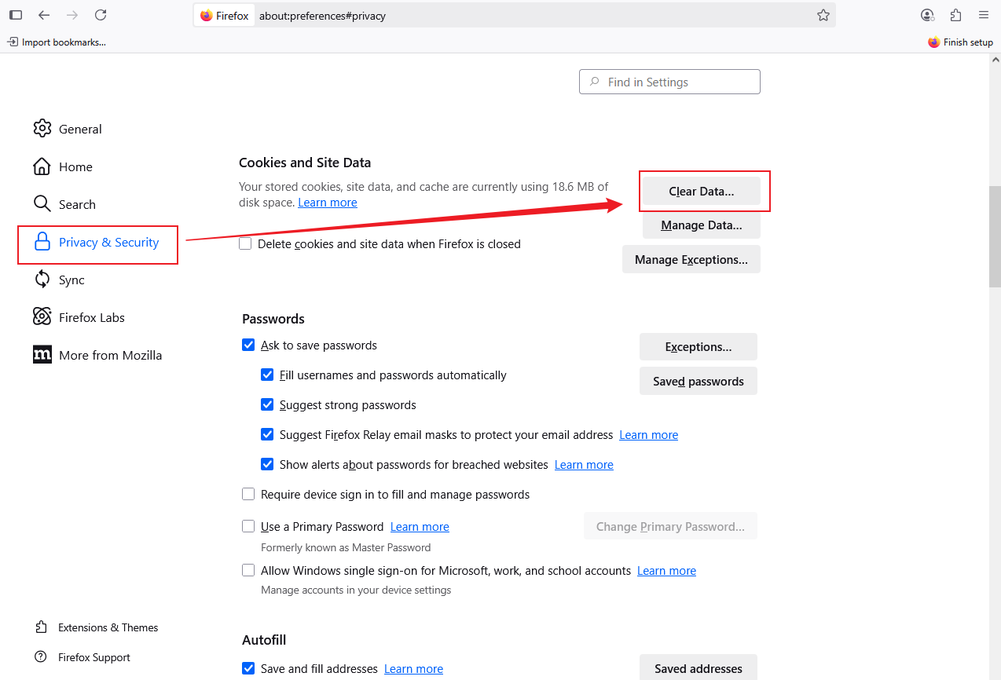Enable Delete cookies when Firefox is closed

[246, 244]
